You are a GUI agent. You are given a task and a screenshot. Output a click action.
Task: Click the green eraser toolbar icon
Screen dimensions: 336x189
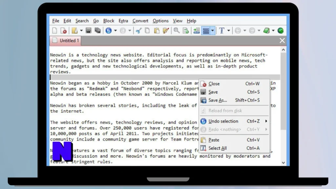[x=266, y=31]
